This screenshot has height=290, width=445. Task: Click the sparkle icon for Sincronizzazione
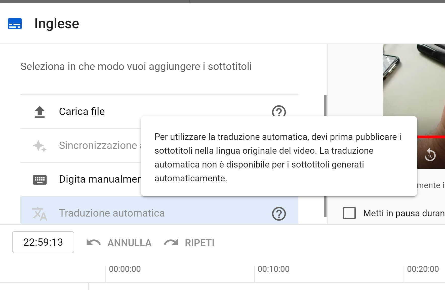40,146
